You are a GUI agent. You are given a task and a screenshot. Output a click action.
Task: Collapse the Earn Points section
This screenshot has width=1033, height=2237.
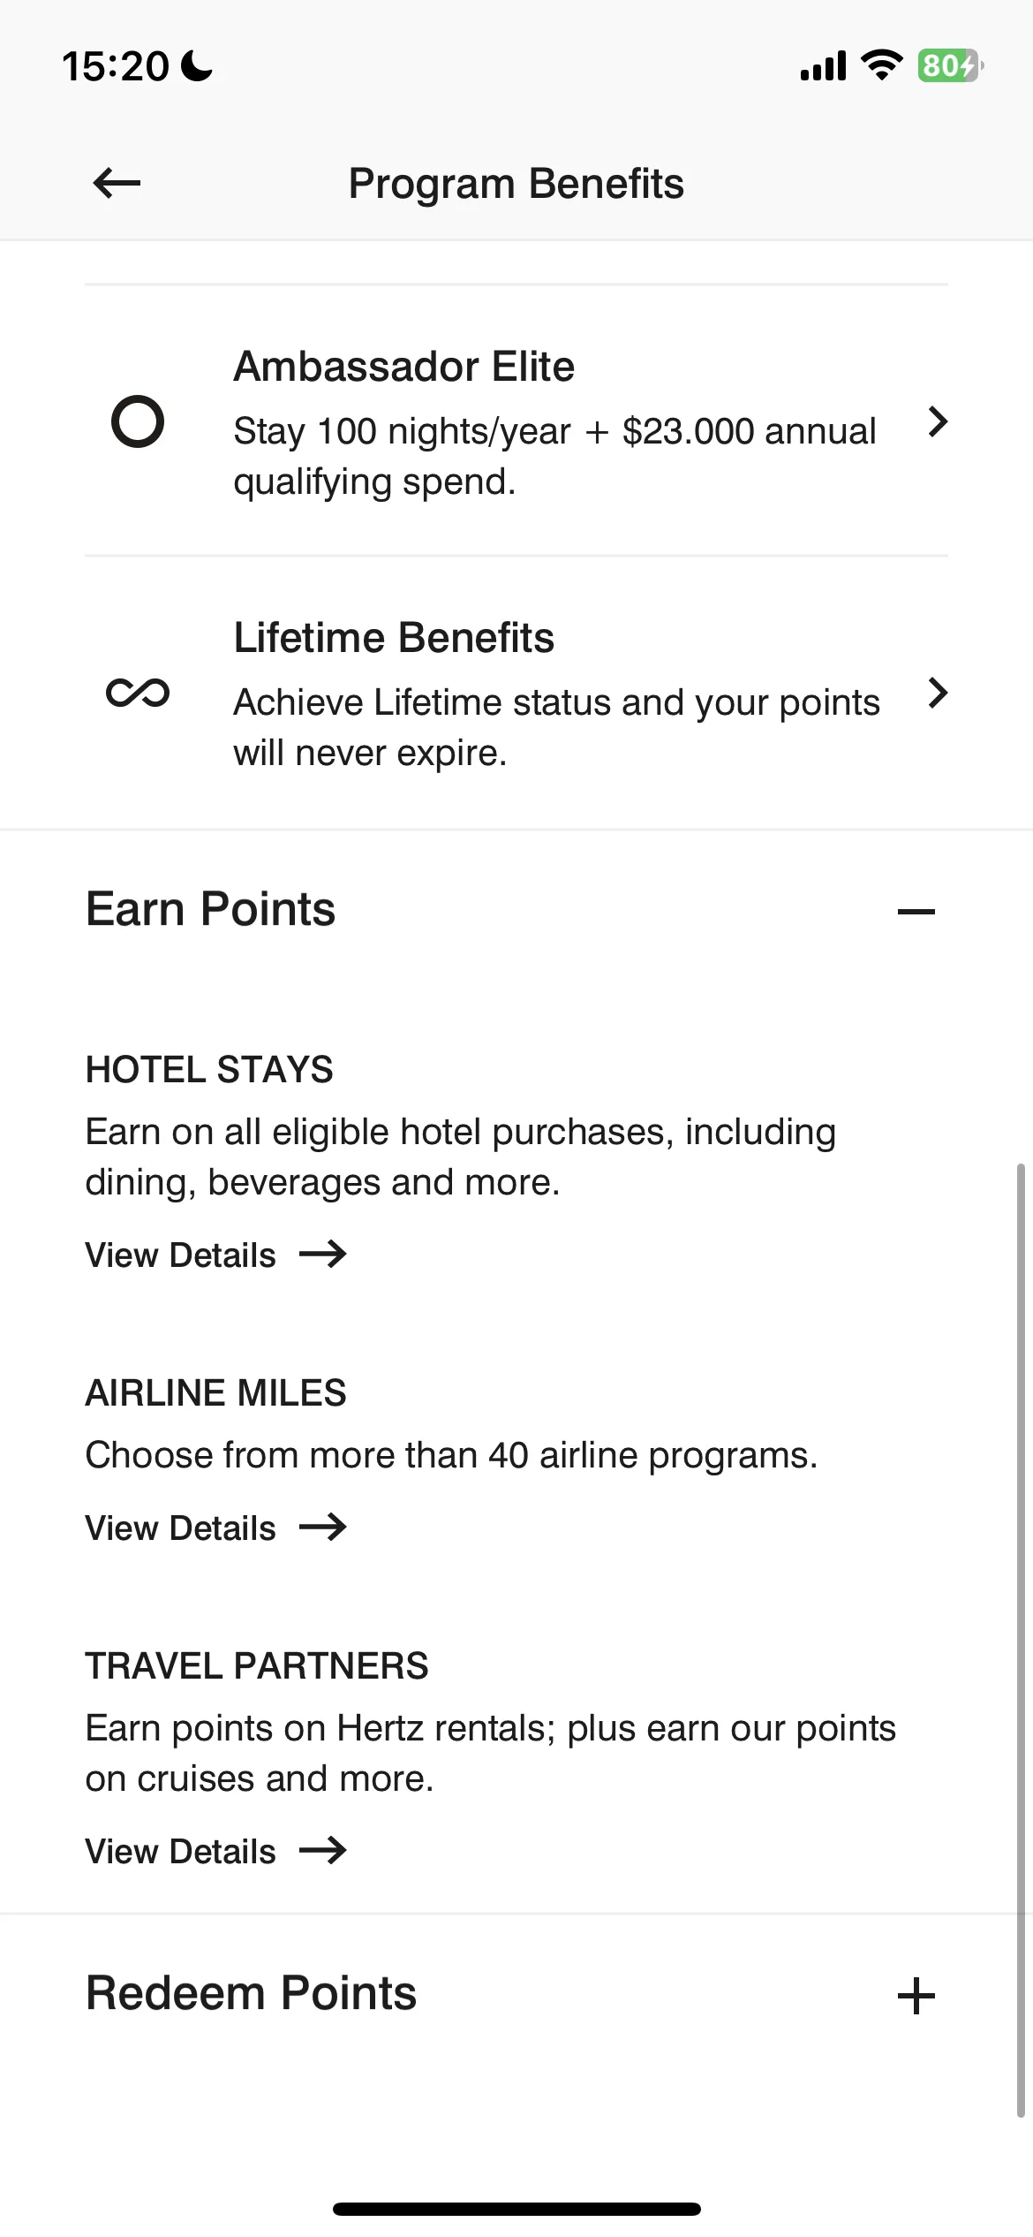pos(916,911)
